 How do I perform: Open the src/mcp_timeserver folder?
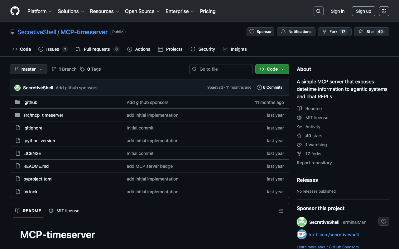pos(43,115)
